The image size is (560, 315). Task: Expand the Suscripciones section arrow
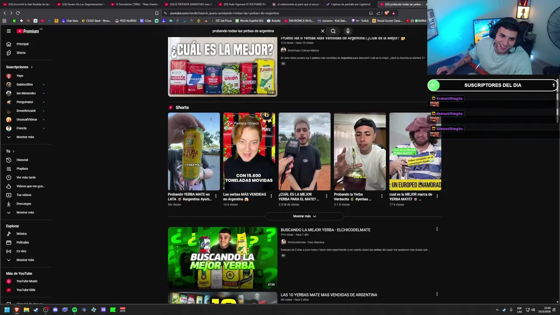[31, 67]
